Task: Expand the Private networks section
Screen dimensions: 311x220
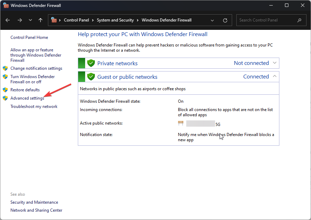Action: (x=275, y=63)
